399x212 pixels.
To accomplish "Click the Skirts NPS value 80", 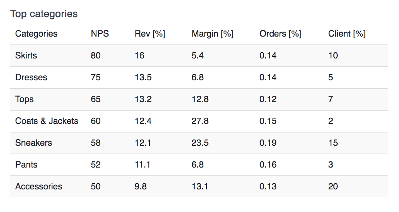I will [x=96, y=56].
